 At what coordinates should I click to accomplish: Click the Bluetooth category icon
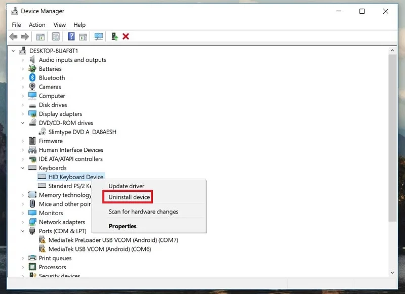(32, 78)
